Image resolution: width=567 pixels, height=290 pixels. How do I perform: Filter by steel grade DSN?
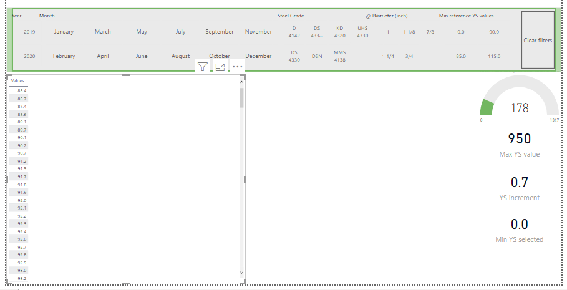pyautogui.click(x=317, y=56)
